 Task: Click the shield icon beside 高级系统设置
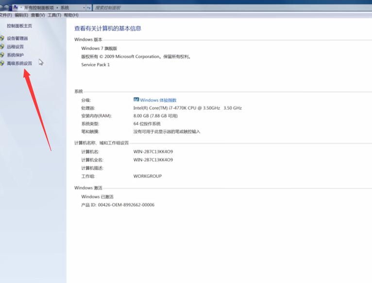pos(2,63)
